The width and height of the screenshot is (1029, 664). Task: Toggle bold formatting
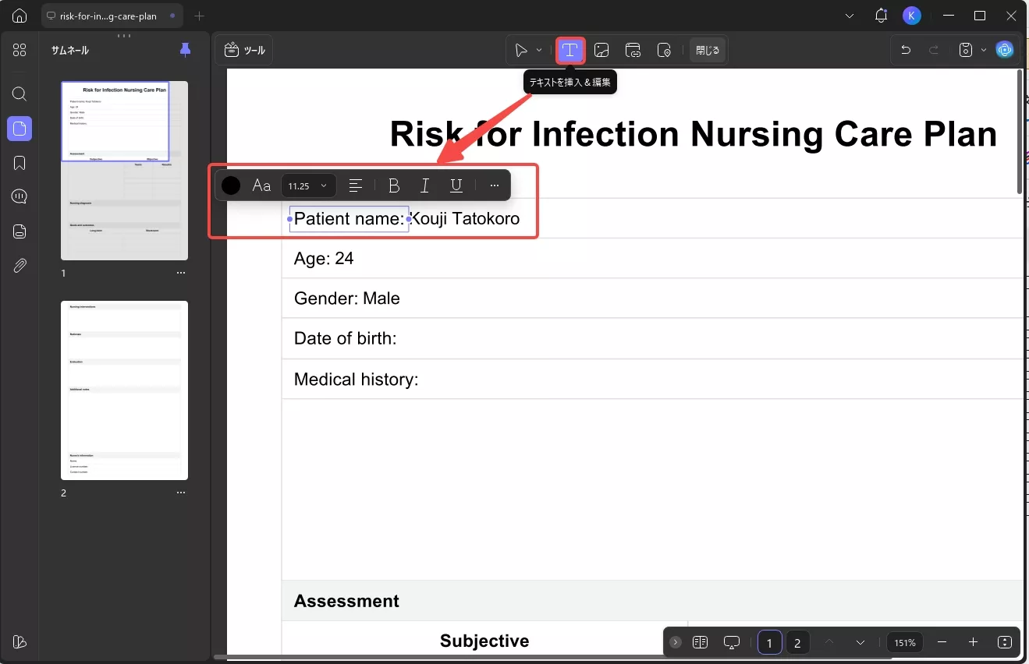tap(394, 185)
